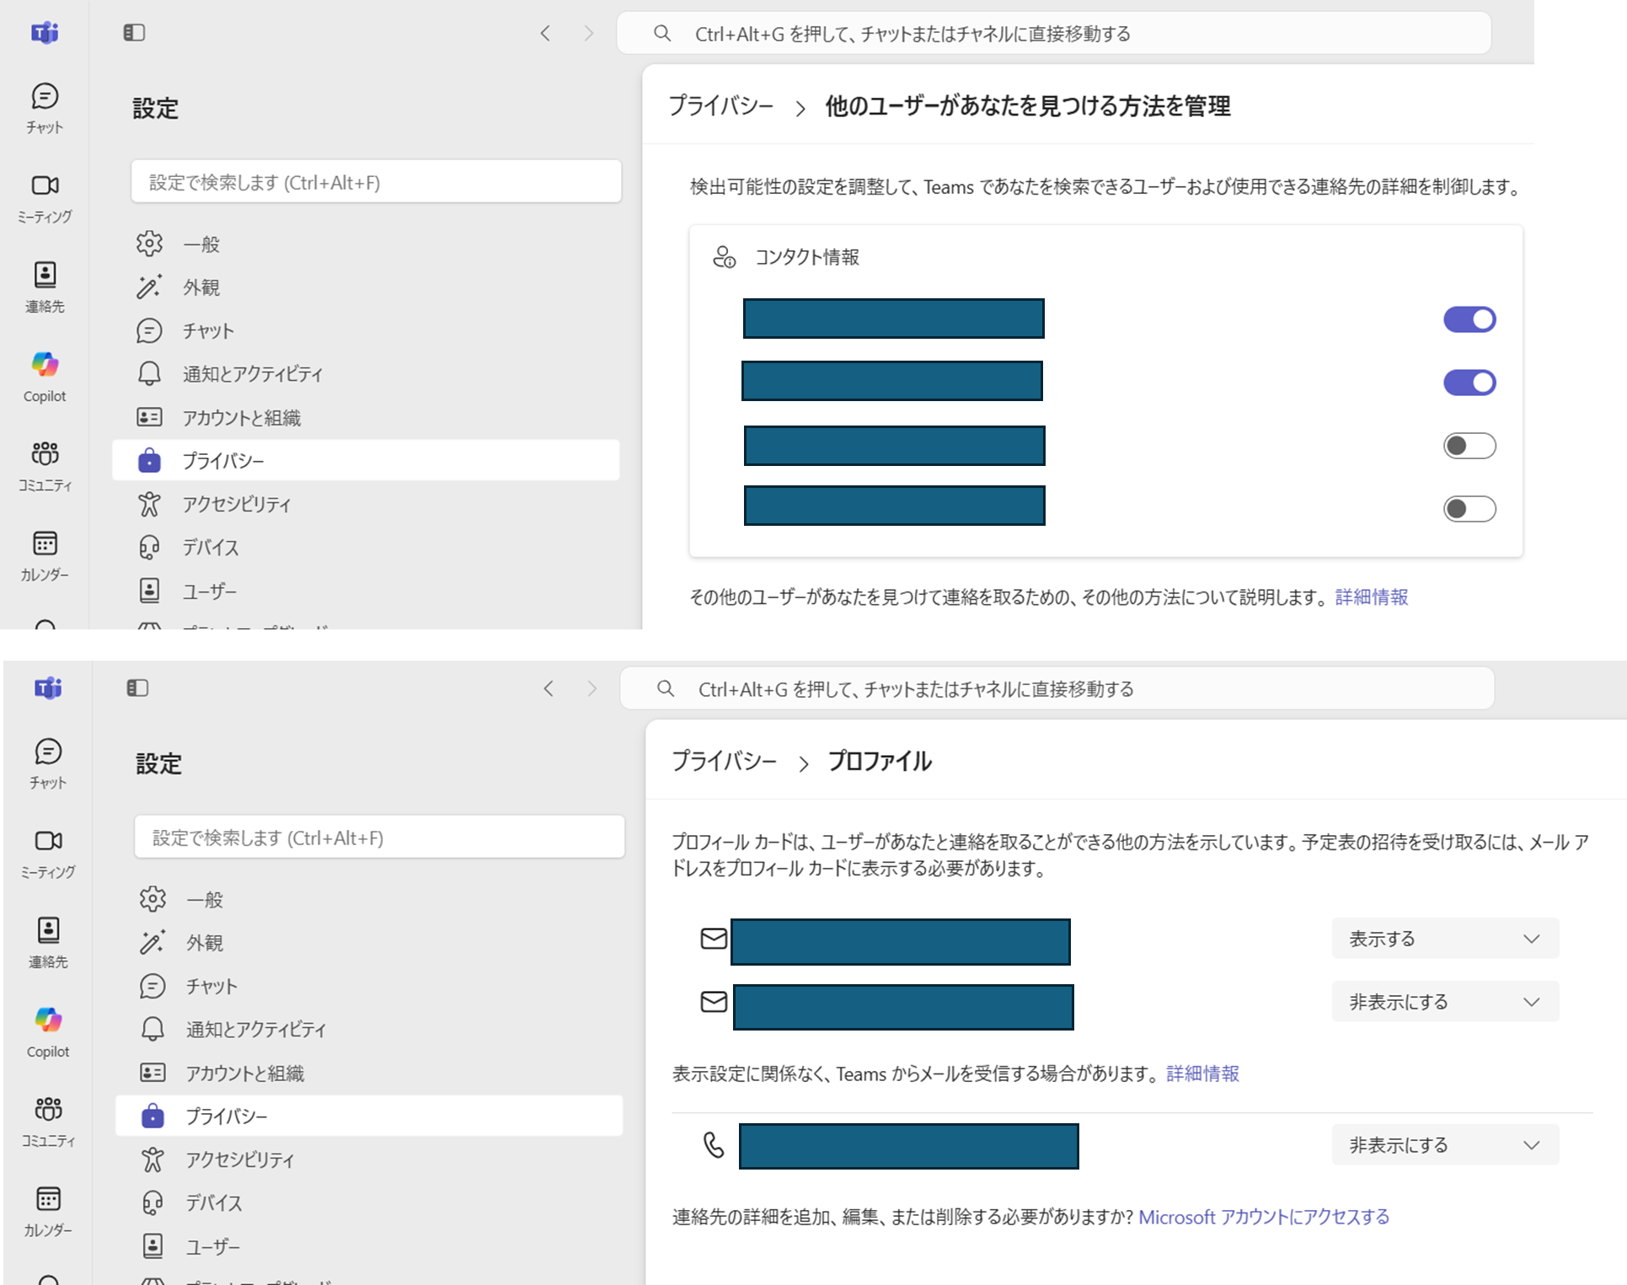The image size is (1627, 1285).
Task: Click the ミーティング camera icon in the コンタクト情報 window
Action: [x=45, y=185]
